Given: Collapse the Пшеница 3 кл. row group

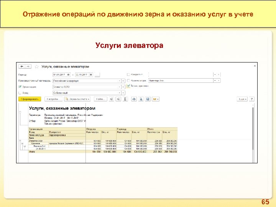Looking at the screenshot, I should click(x=25, y=146).
